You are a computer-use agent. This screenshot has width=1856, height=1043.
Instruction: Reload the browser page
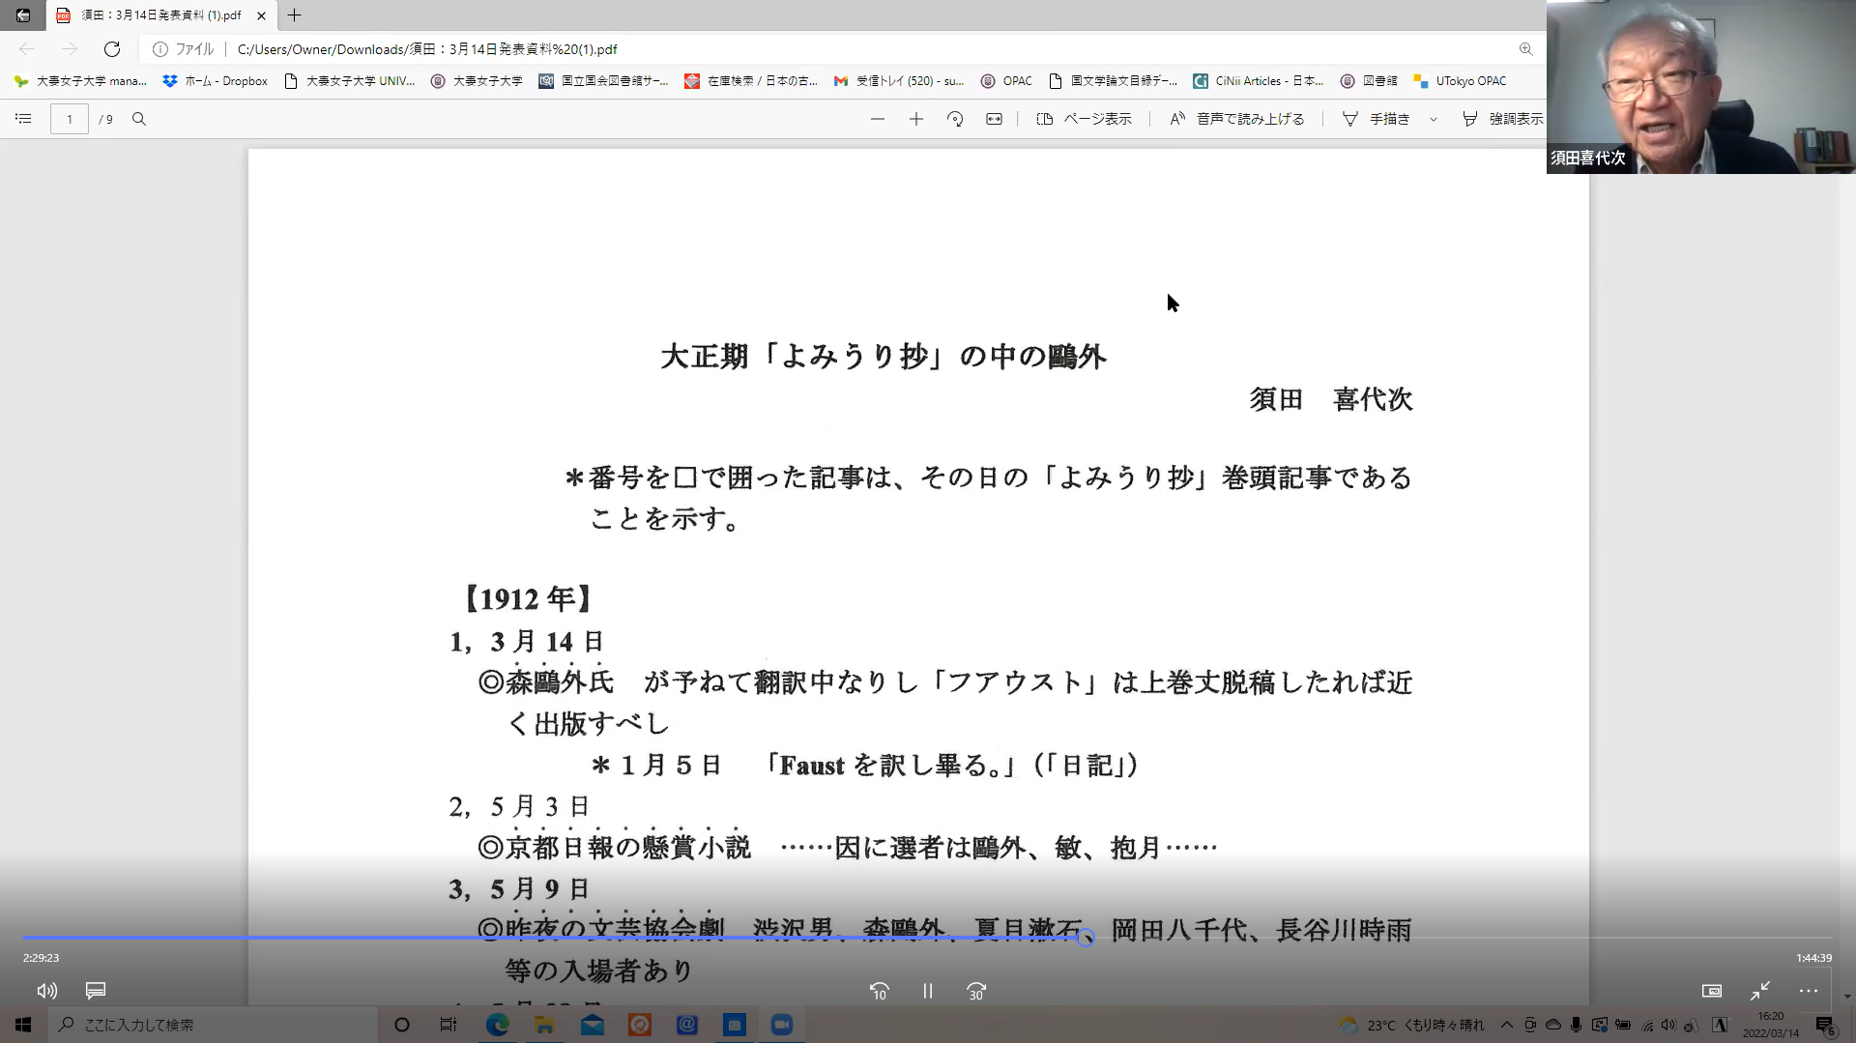[x=112, y=49]
